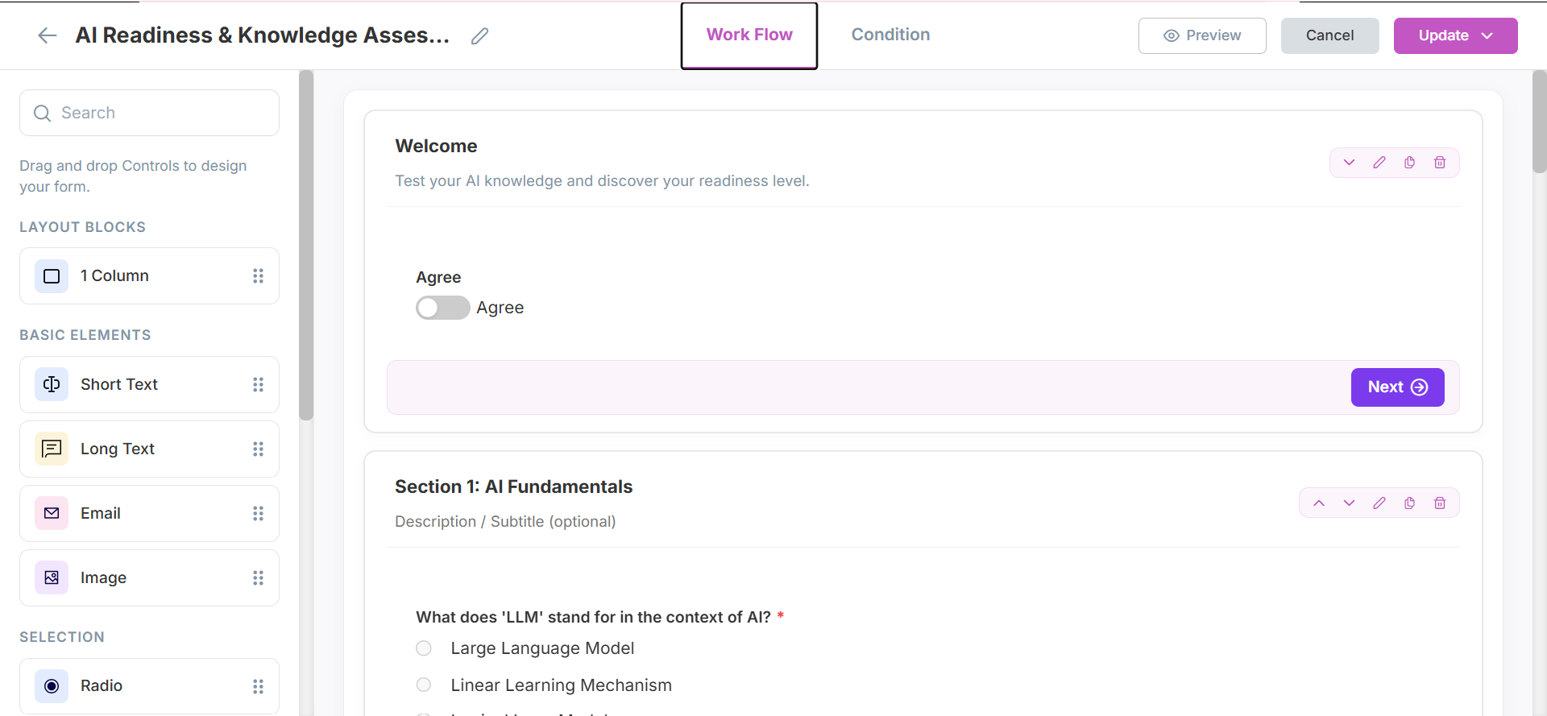This screenshot has height=716, width=1547.
Task: Move Section 1: AI Fundamentals up
Action: 1319,503
